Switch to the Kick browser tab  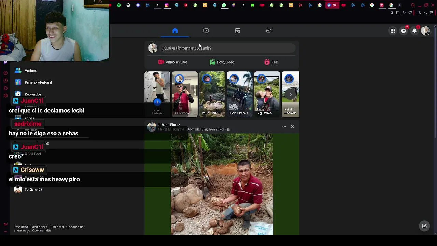point(253,5)
